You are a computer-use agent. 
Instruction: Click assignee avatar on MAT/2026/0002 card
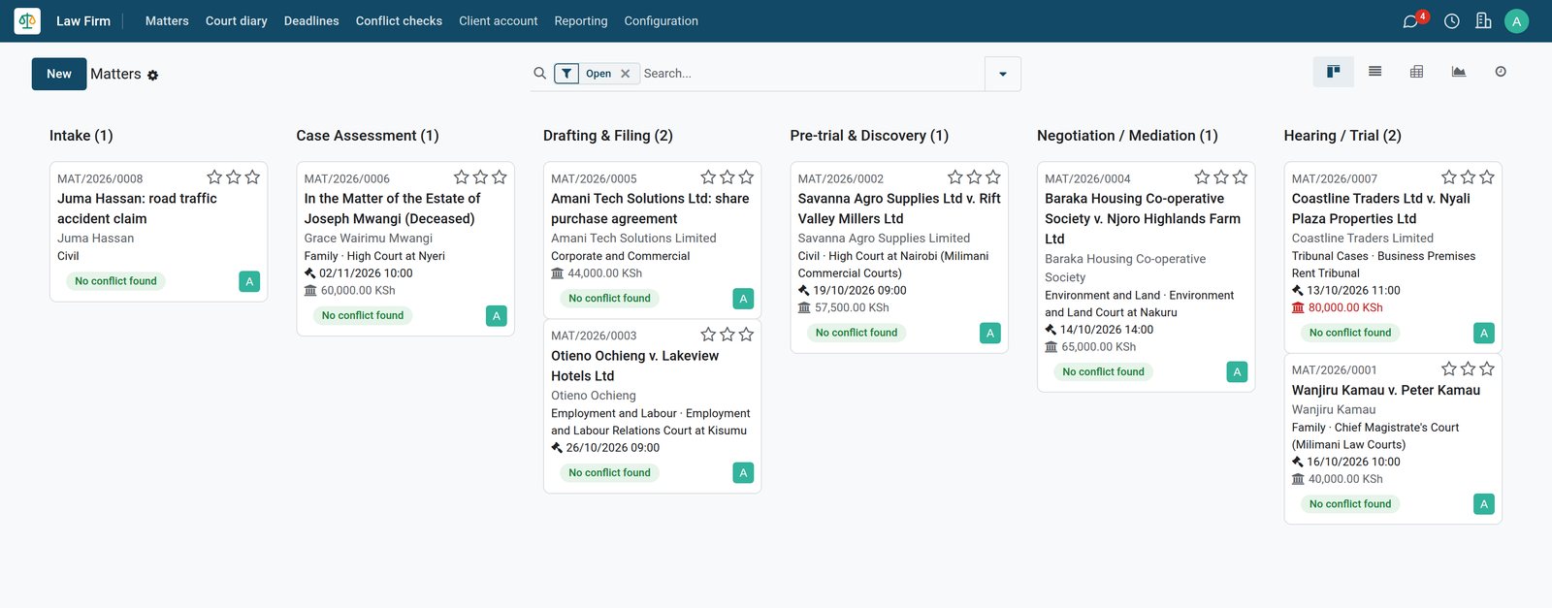tap(990, 333)
